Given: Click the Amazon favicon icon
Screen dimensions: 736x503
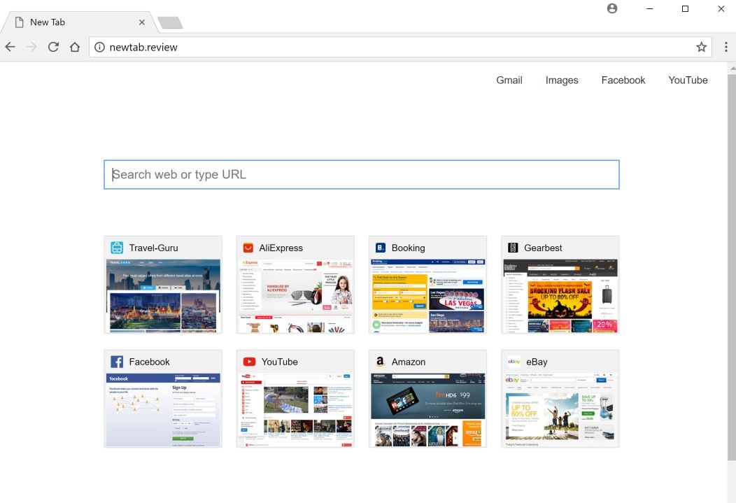Looking at the screenshot, I should [380, 362].
